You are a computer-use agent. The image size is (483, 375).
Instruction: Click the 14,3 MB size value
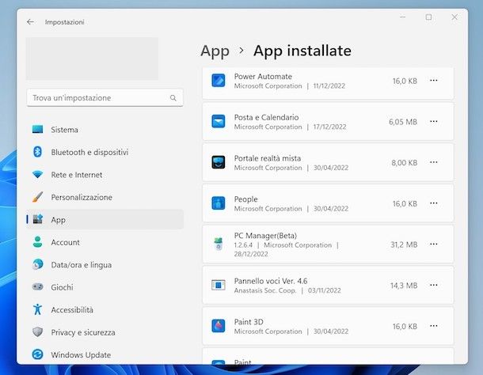pos(404,286)
